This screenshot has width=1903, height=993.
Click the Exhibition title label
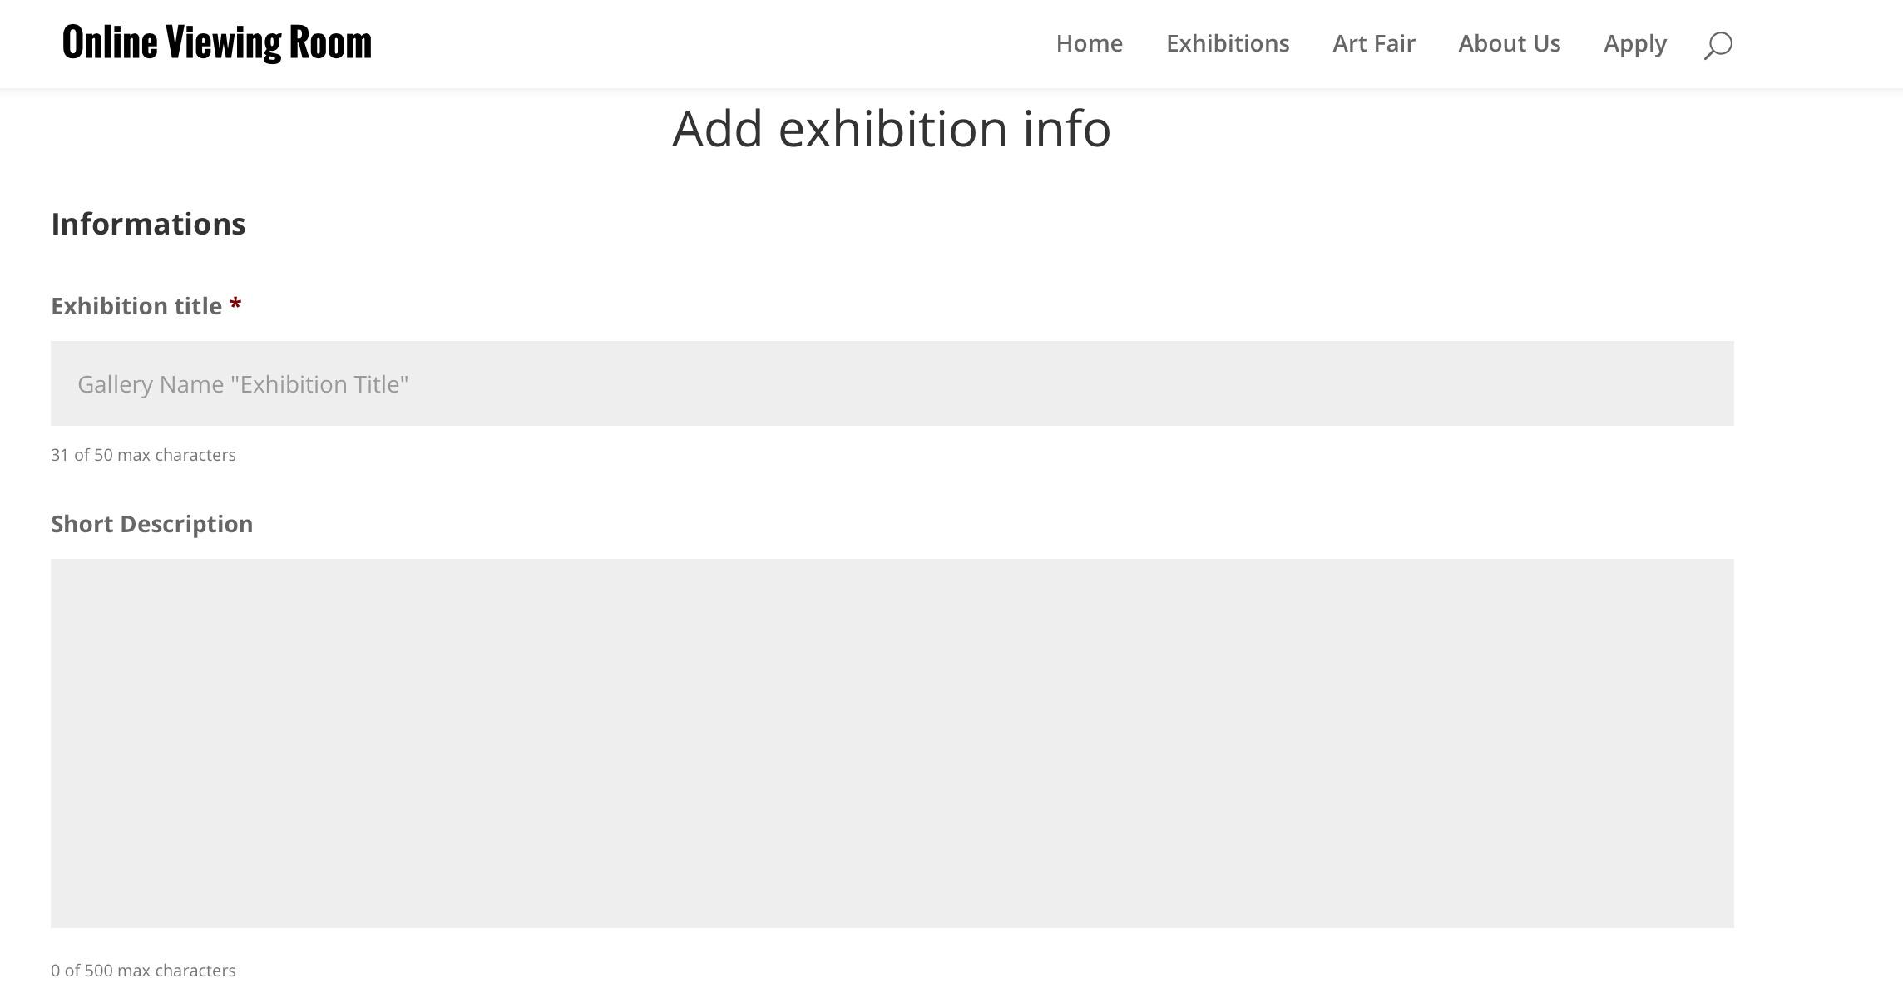tap(136, 306)
